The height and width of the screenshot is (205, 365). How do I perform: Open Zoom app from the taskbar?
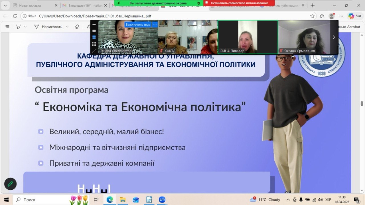(162, 200)
